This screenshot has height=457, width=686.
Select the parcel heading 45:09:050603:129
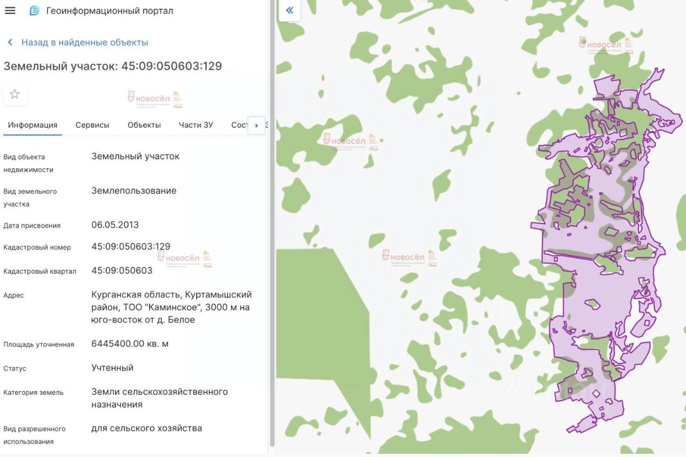[x=113, y=66]
